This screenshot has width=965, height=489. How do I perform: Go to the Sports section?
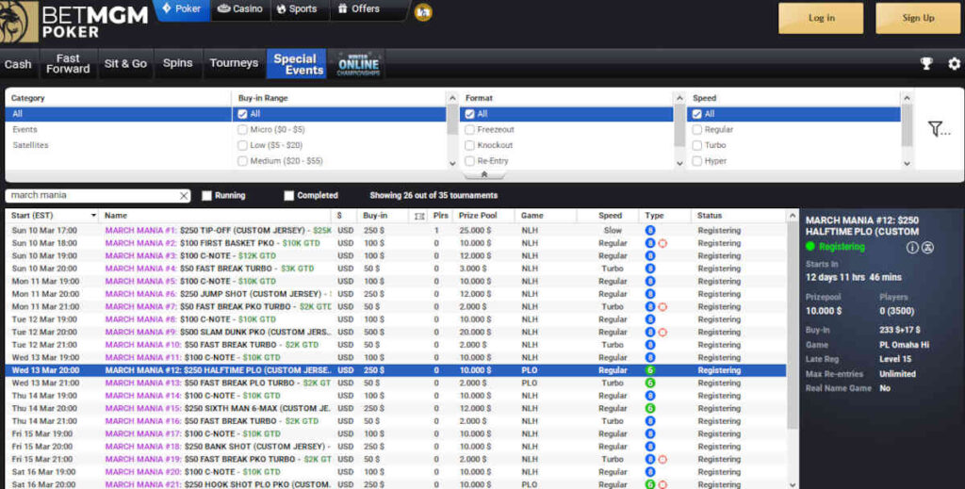click(297, 9)
